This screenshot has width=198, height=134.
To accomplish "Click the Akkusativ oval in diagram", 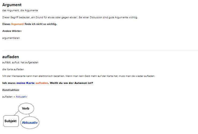I will pos(30,122).
